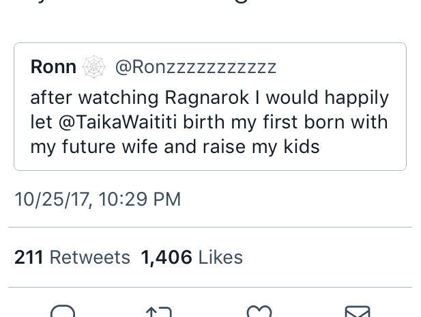Like the tweet with the heart icon
Viewport: 421px width, 317px height.
coord(259,312)
